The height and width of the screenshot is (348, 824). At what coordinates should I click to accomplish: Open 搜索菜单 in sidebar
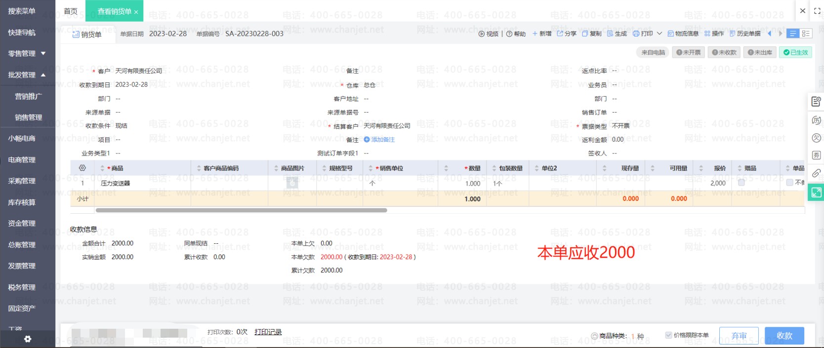pyautogui.click(x=22, y=11)
